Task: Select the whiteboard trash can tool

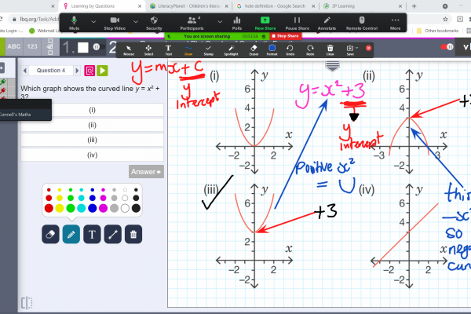Action: click(133, 233)
